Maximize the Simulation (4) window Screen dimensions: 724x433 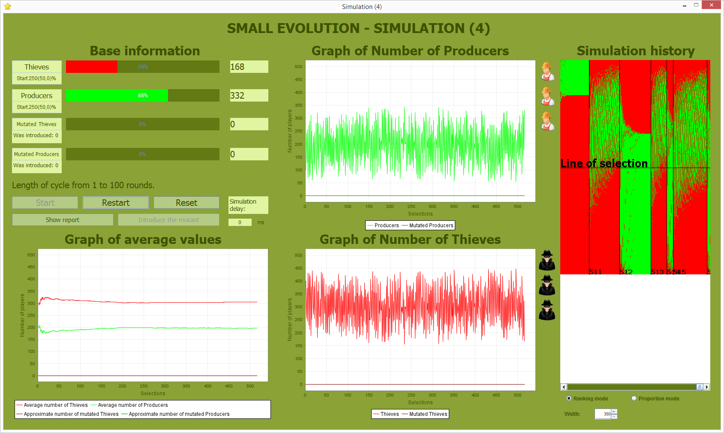click(x=697, y=5)
